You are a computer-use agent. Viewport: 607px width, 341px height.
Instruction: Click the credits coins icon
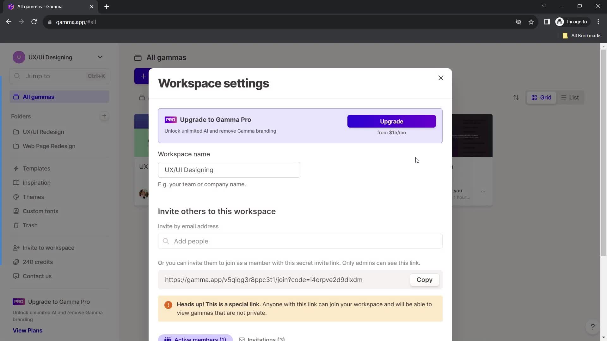pos(16,262)
